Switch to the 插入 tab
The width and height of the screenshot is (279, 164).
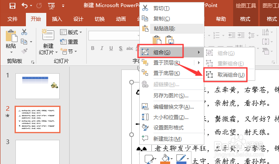pyautogui.click(x=57, y=19)
